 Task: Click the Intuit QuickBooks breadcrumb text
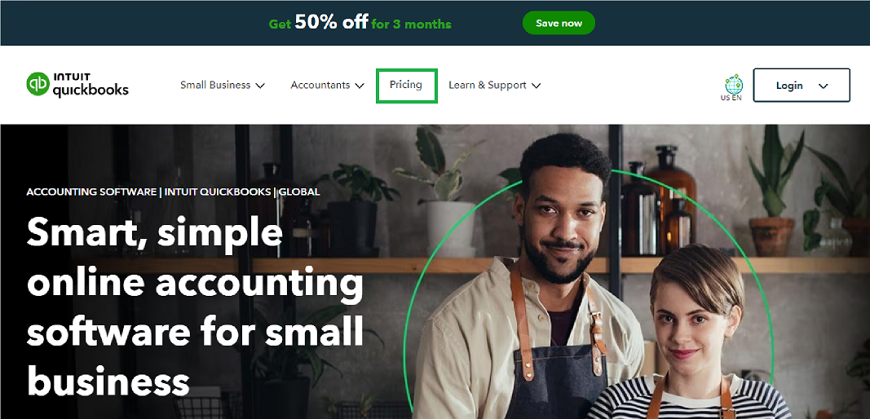pyautogui.click(x=218, y=192)
